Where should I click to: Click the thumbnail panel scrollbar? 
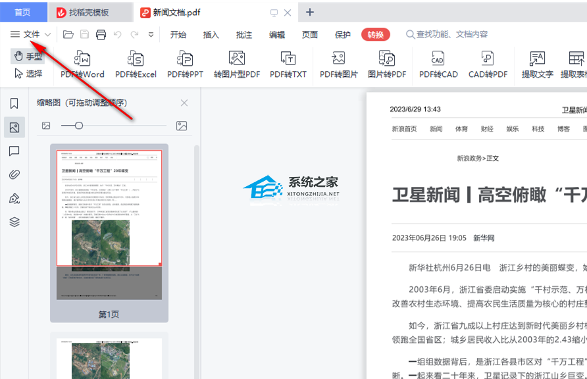tap(197, 262)
